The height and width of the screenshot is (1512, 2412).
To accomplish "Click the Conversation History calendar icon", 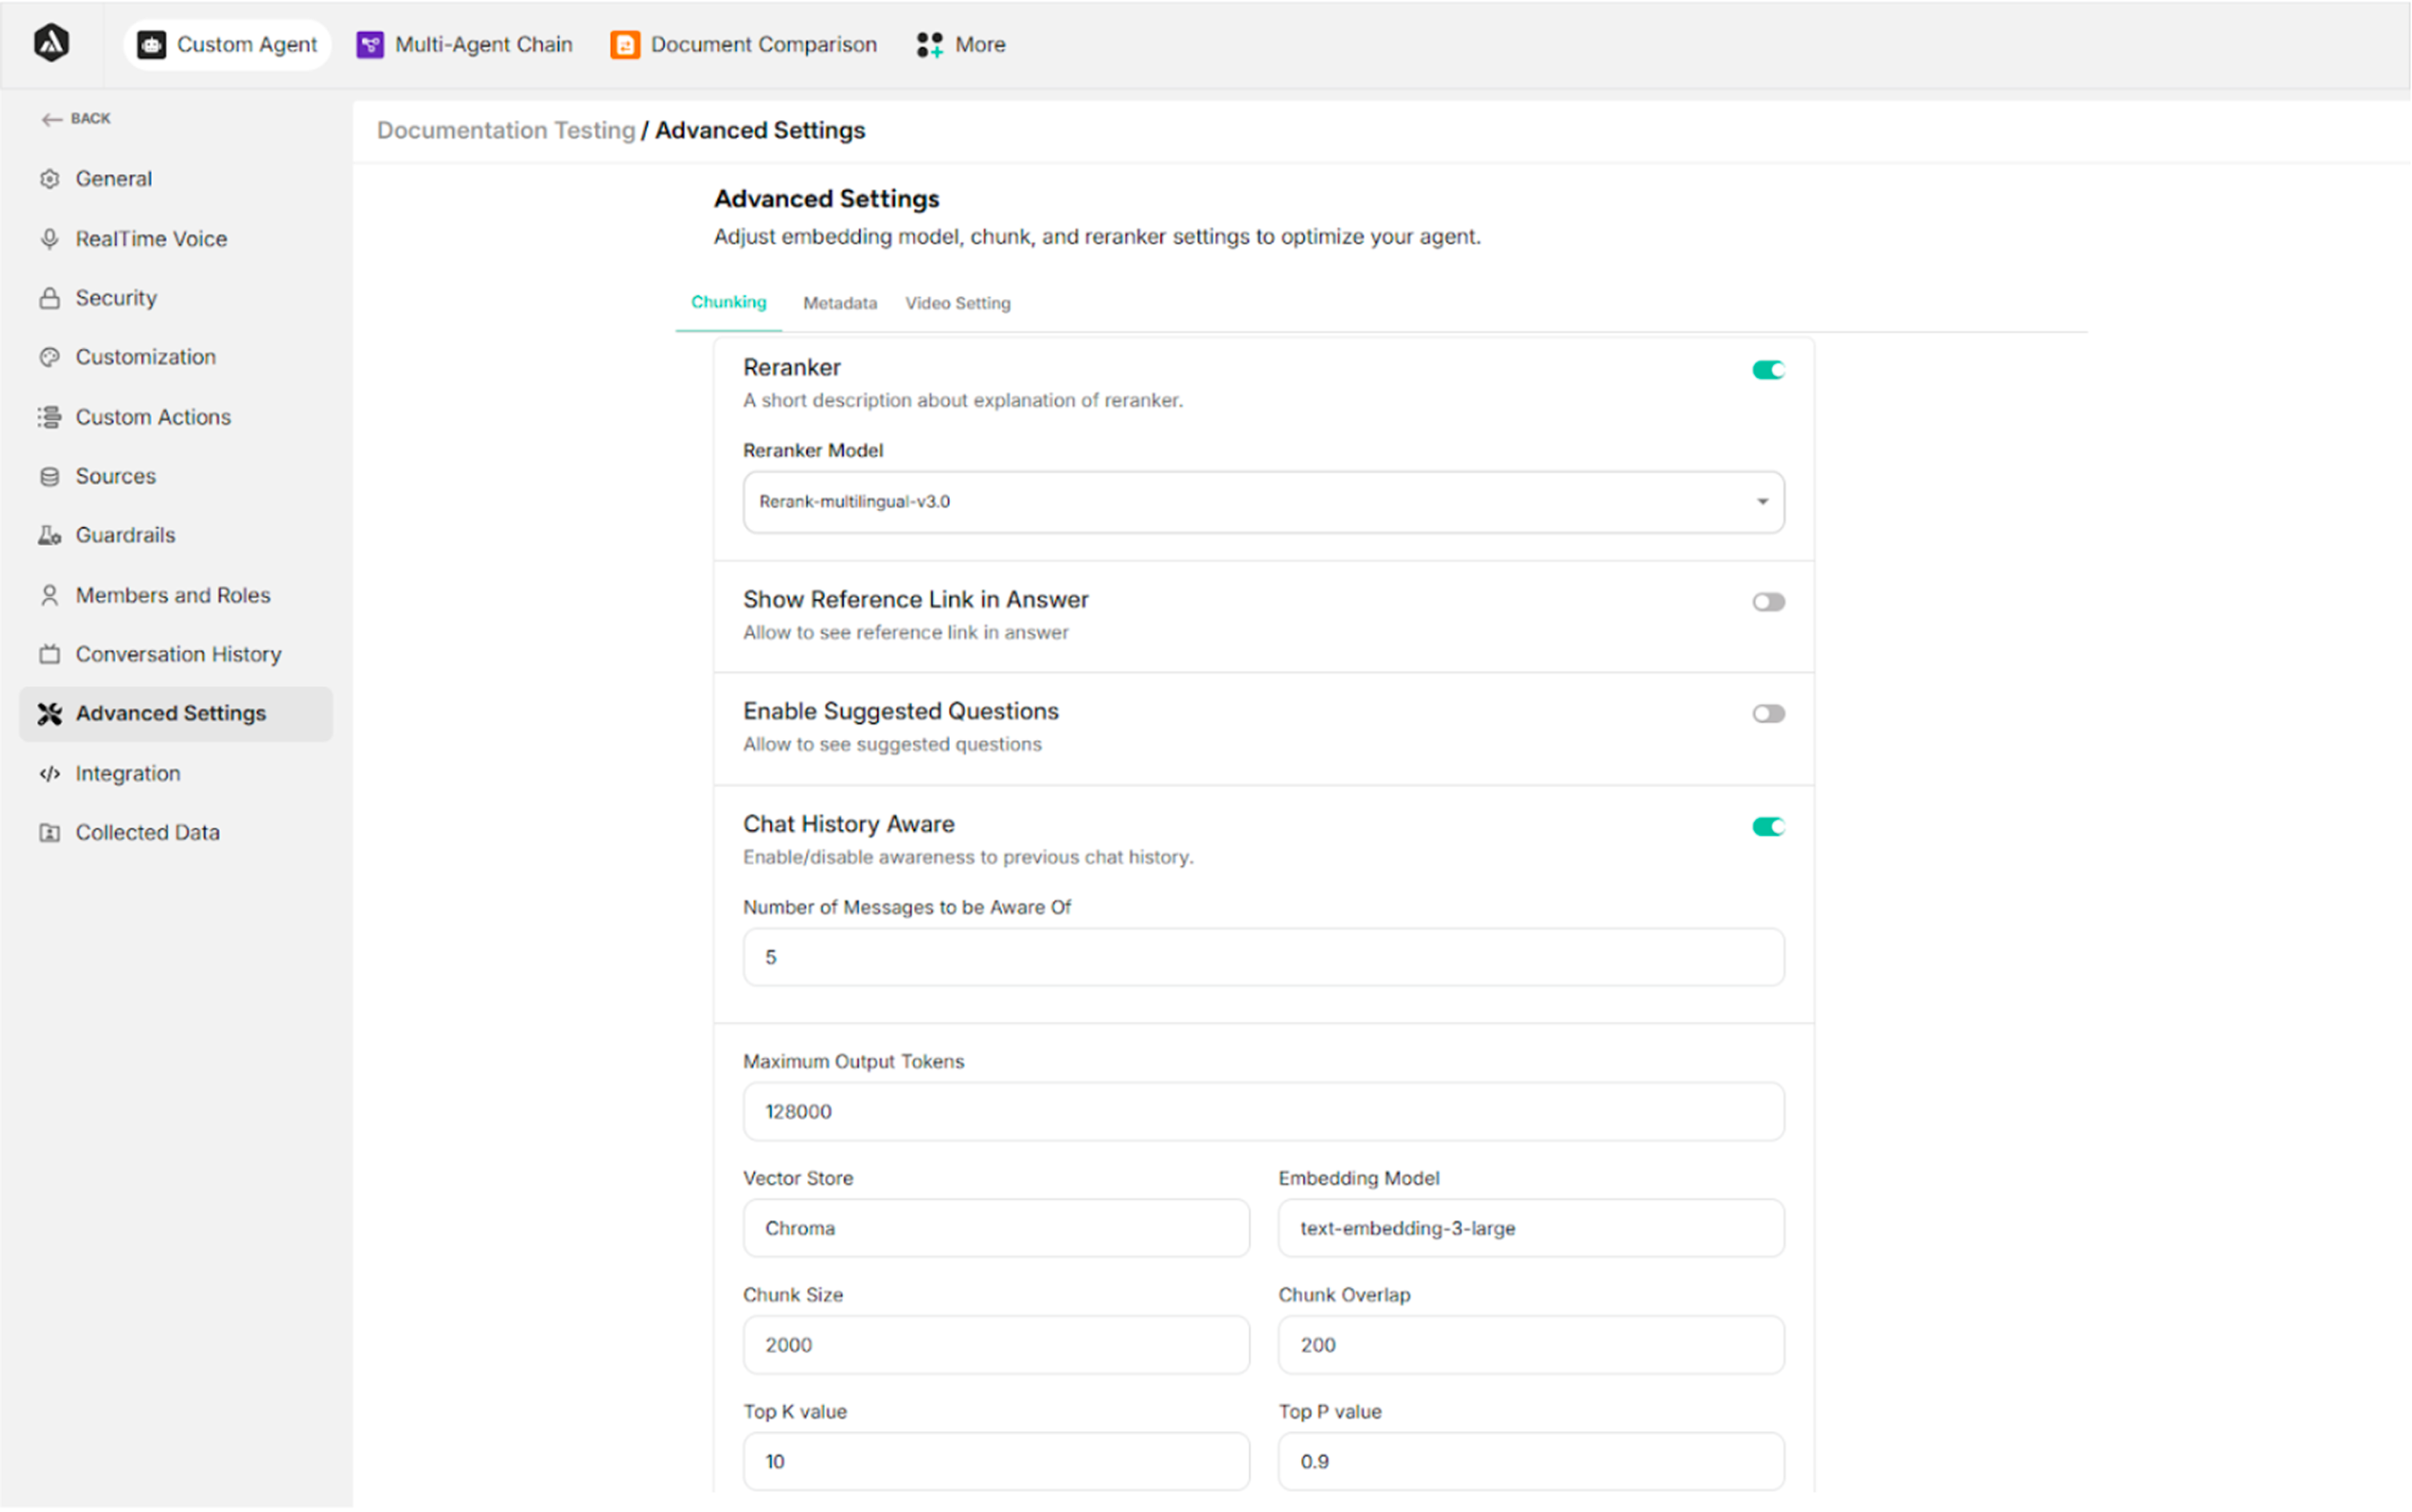I will pos(49,654).
